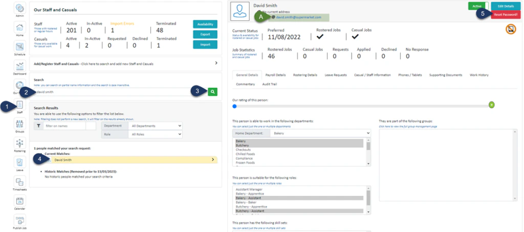Click the roles list scrollbar

point(368,200)
